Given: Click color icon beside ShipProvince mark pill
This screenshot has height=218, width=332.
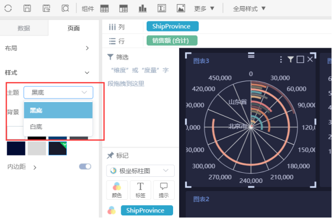Looking at the screenshot, I should click(112, 210).
